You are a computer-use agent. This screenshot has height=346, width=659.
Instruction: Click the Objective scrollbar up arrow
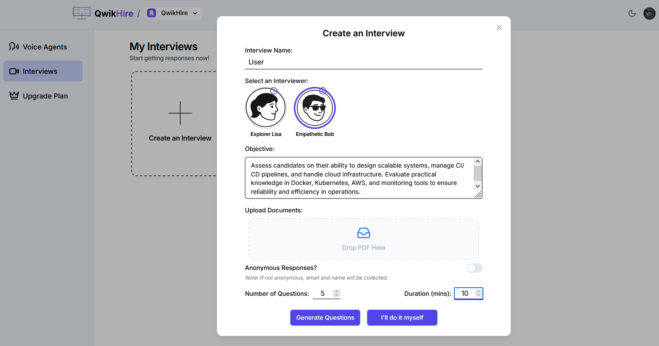click(x=478, y=161)
